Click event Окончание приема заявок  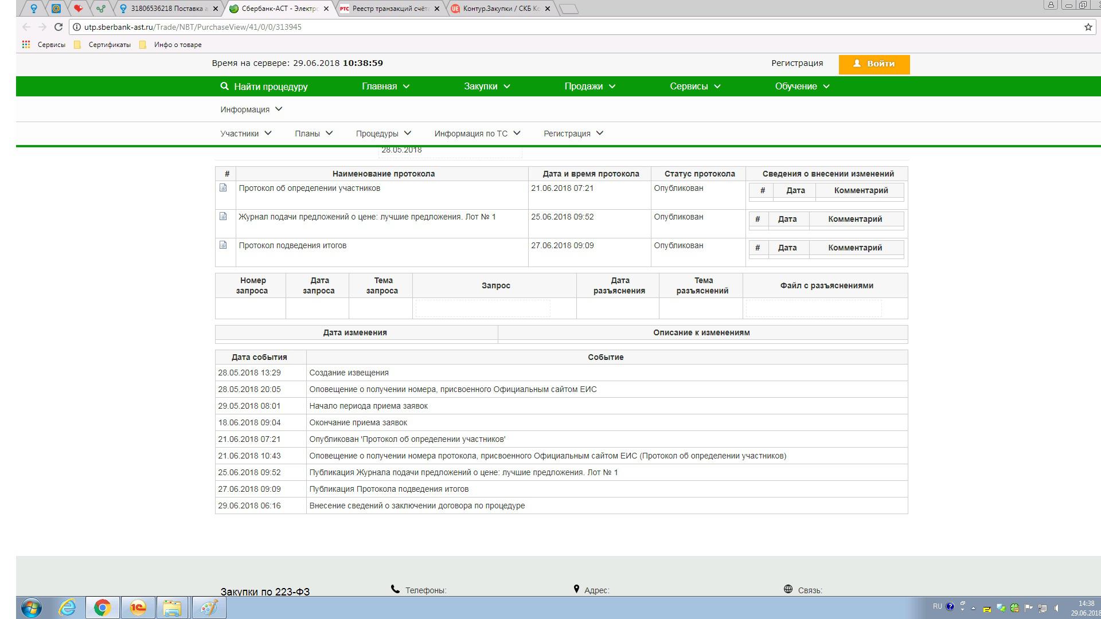pyautogui.click(x=358, y=422)
